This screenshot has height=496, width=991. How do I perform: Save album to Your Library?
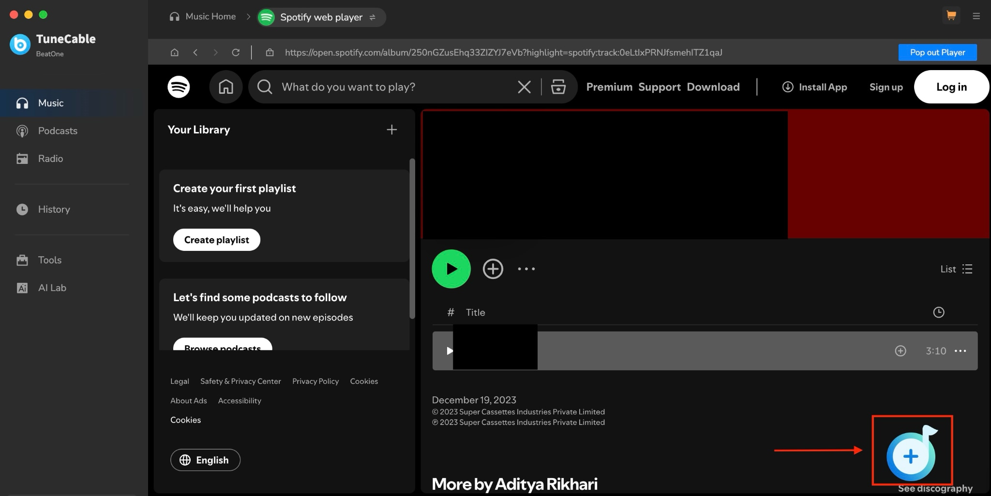[493, 269]
